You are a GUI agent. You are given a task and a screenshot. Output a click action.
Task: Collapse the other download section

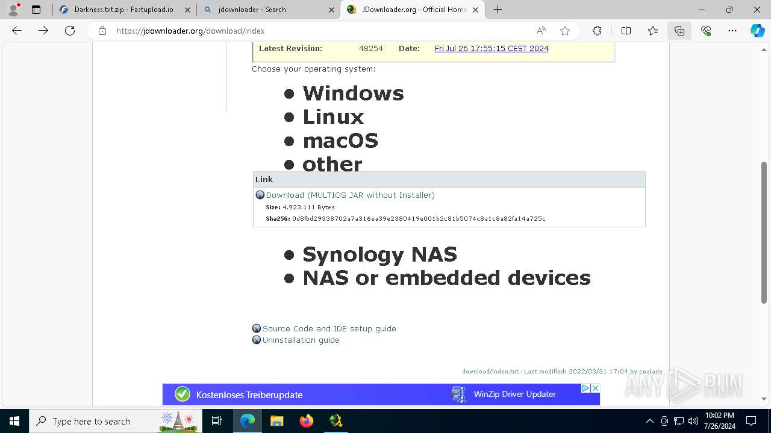[332, 164]
